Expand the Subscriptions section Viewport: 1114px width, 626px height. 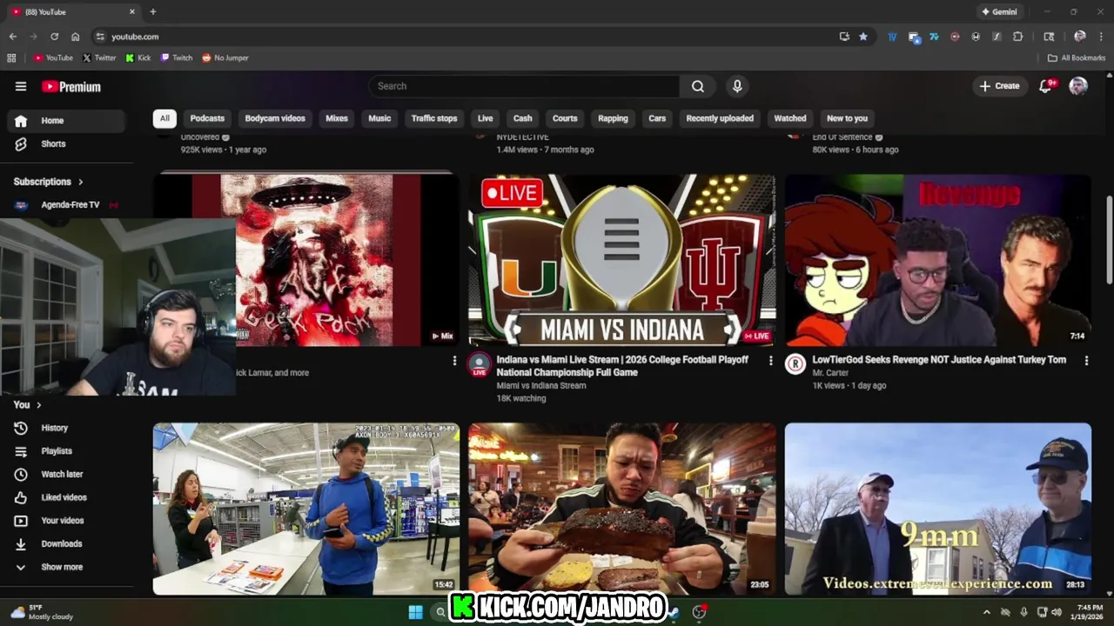click(x=49, y=182)
